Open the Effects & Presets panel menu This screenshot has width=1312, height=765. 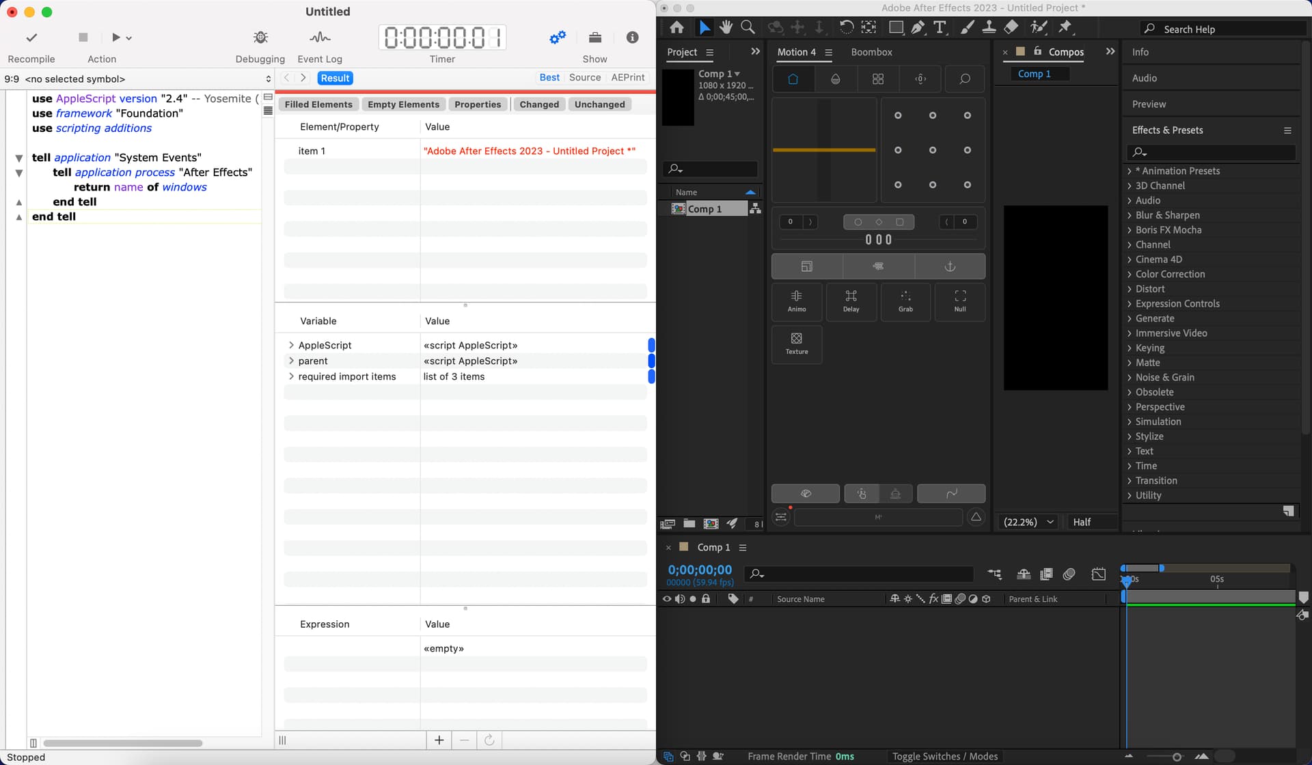click(x=1287, y=130)
